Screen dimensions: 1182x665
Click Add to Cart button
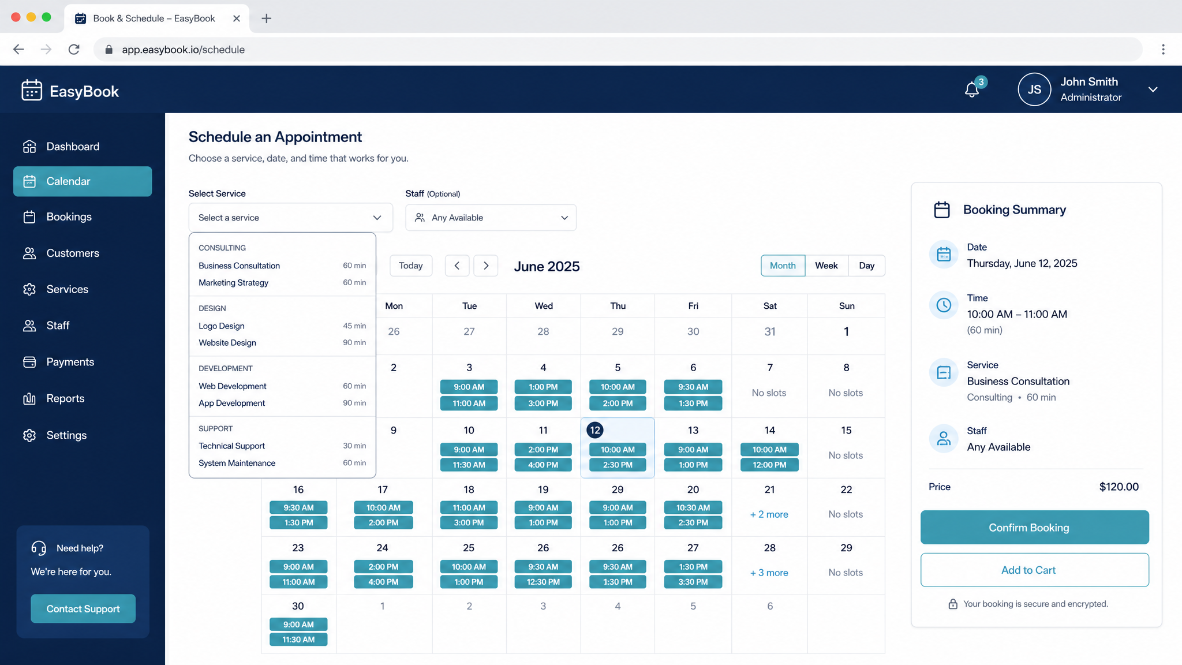click(1034, 570)
